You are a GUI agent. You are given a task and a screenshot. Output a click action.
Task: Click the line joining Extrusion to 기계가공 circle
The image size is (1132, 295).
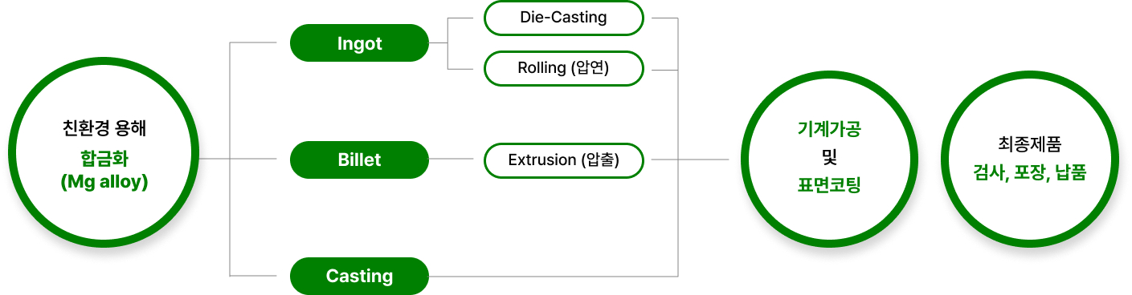pos(689,160)
